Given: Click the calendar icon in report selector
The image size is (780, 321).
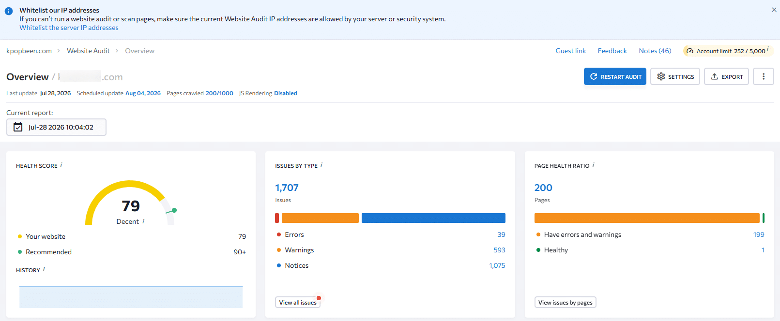Looking at the screenshot, I should tap(18, 127).
